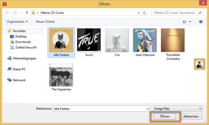Click the Dateiname input field
Image resolution: width=209 pixels, height=125 pixels.
(x=101, y=109)
